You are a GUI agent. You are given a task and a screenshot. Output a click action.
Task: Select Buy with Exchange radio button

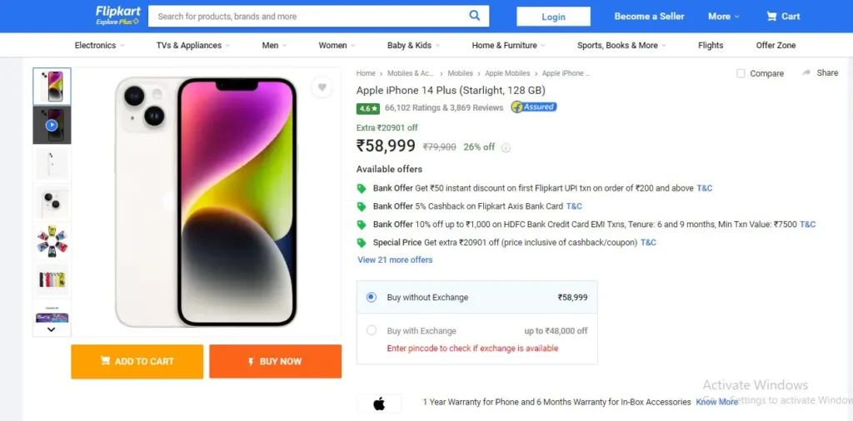click(x=371, y=330)
